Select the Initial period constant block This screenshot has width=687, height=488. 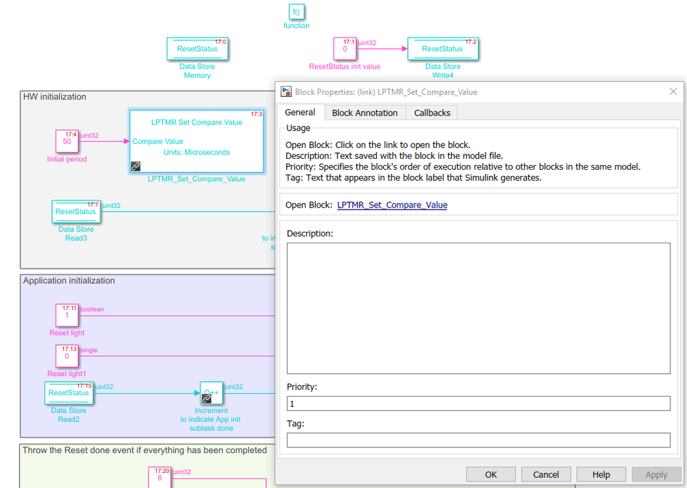(x=67, y=141)
